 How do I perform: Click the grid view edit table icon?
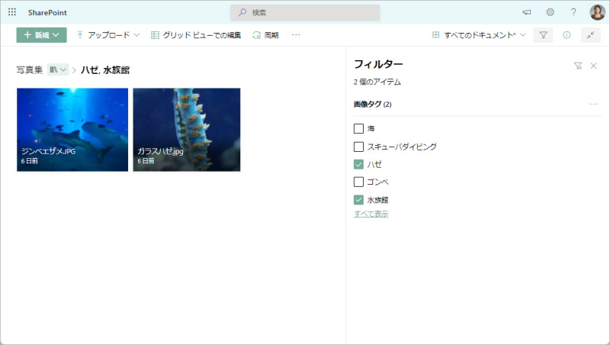tap(155, 35)
